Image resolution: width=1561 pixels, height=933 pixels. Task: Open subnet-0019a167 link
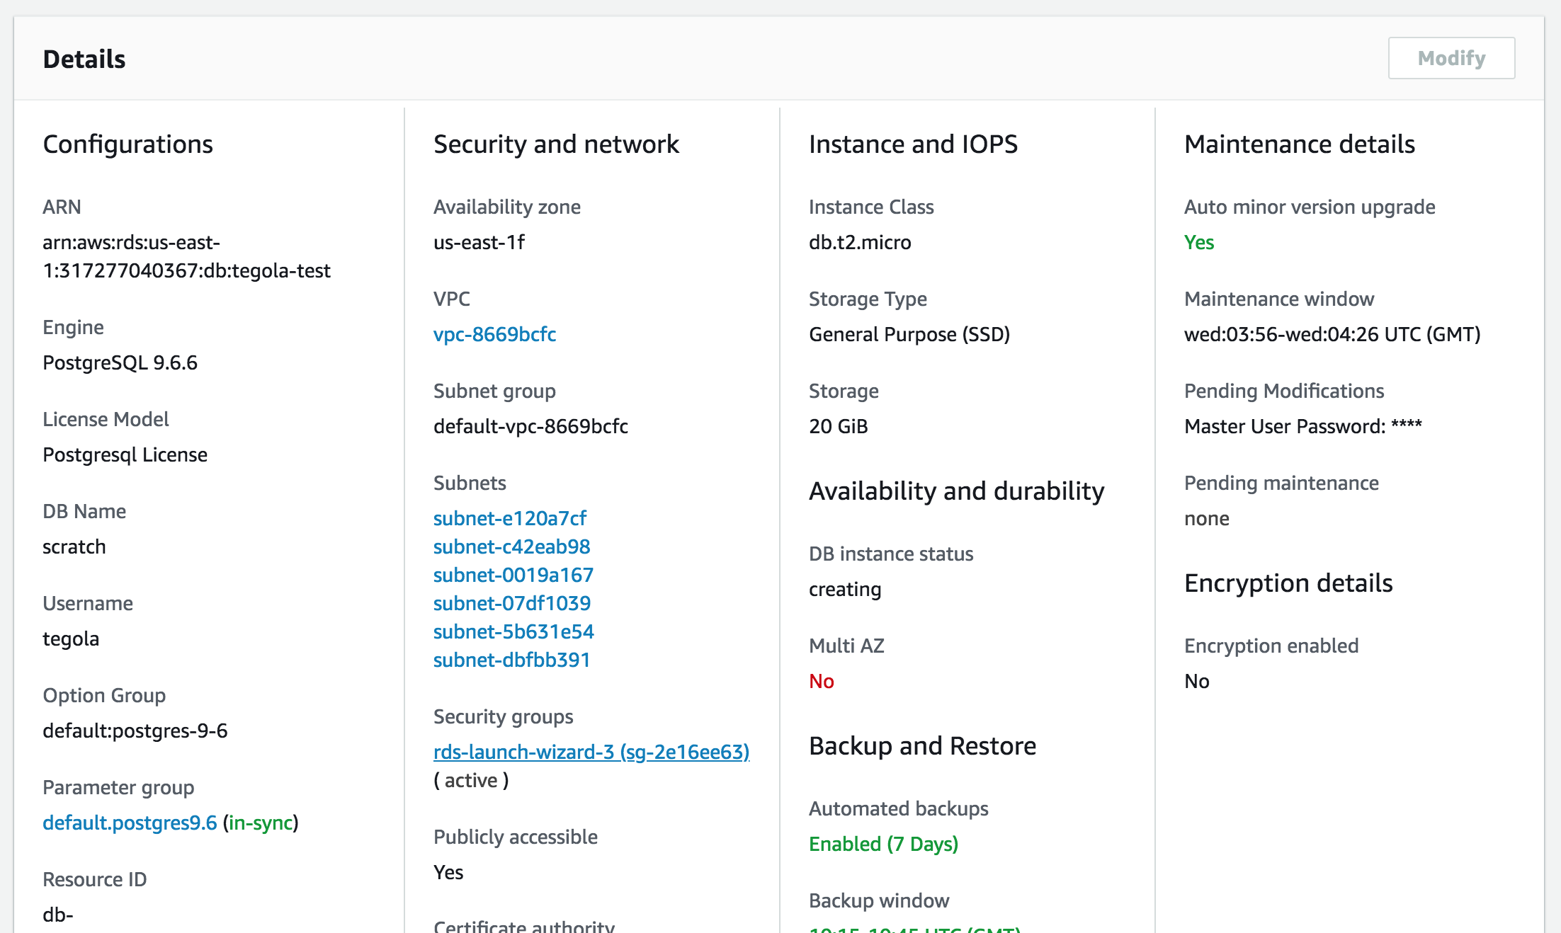pos(513,575)
